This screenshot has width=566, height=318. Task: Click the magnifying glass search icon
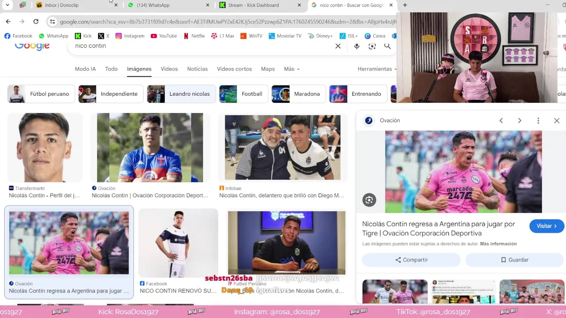pyautogui.click(x=387, y=46)
